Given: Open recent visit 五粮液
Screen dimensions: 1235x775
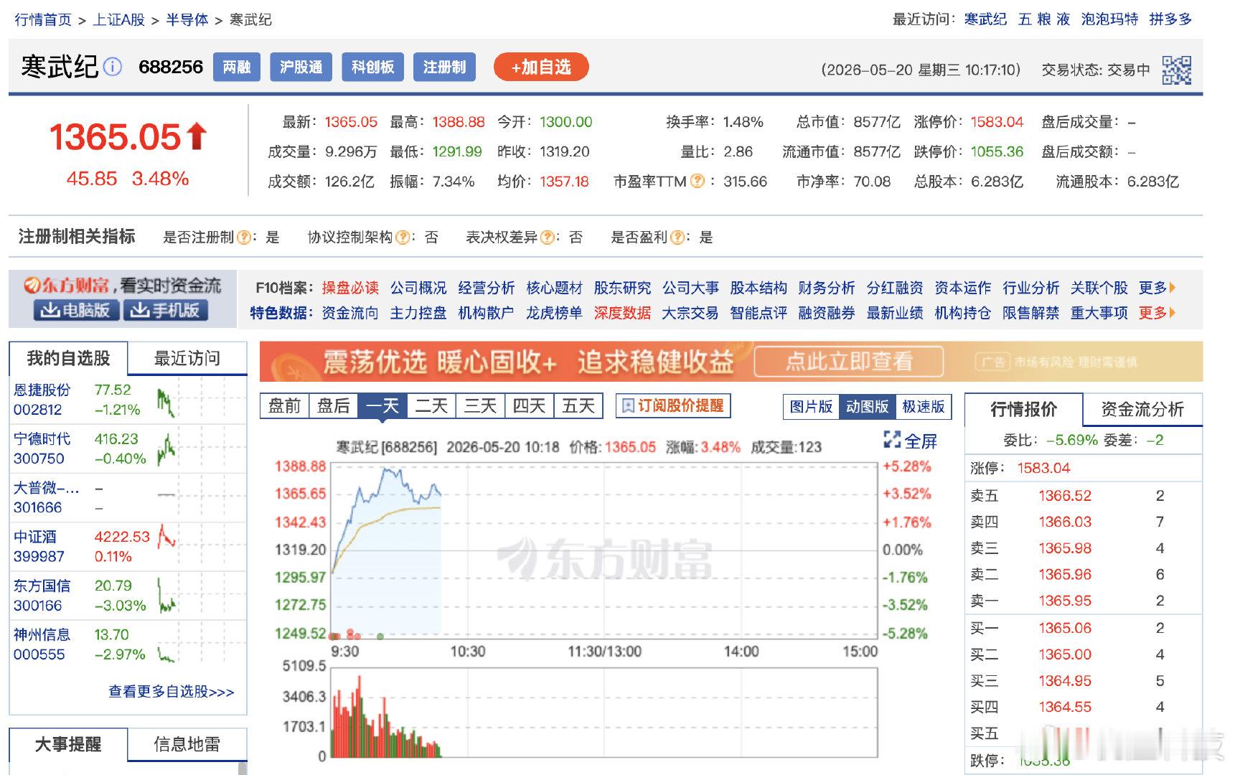Looking at the screenshot, I should pos(1044,19).
